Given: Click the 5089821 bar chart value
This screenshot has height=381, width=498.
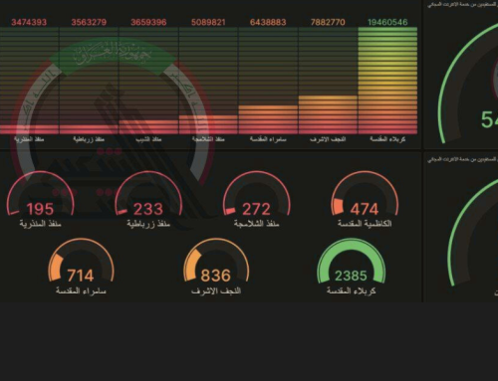Looking at the screenshot, I should [208, 22].
